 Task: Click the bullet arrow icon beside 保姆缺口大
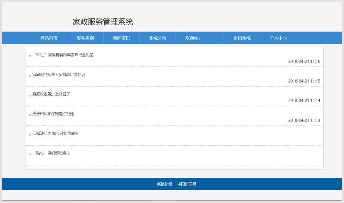pyautogui.click(x=30, y=135)
